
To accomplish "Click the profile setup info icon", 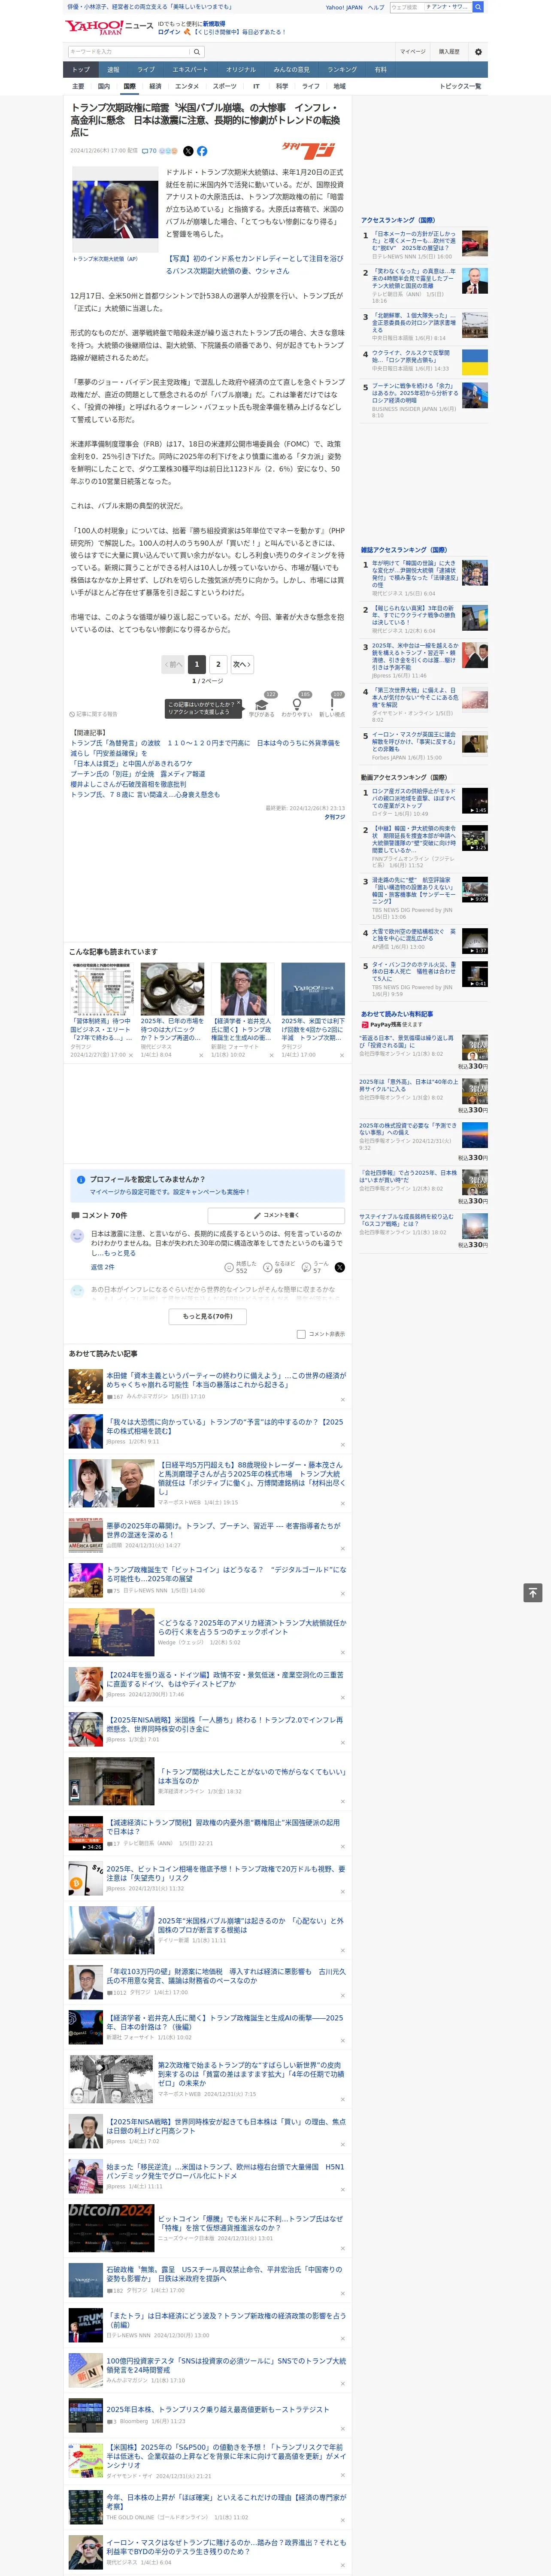I will [81, 1179].
